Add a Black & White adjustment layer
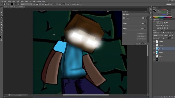 [161, 26]
